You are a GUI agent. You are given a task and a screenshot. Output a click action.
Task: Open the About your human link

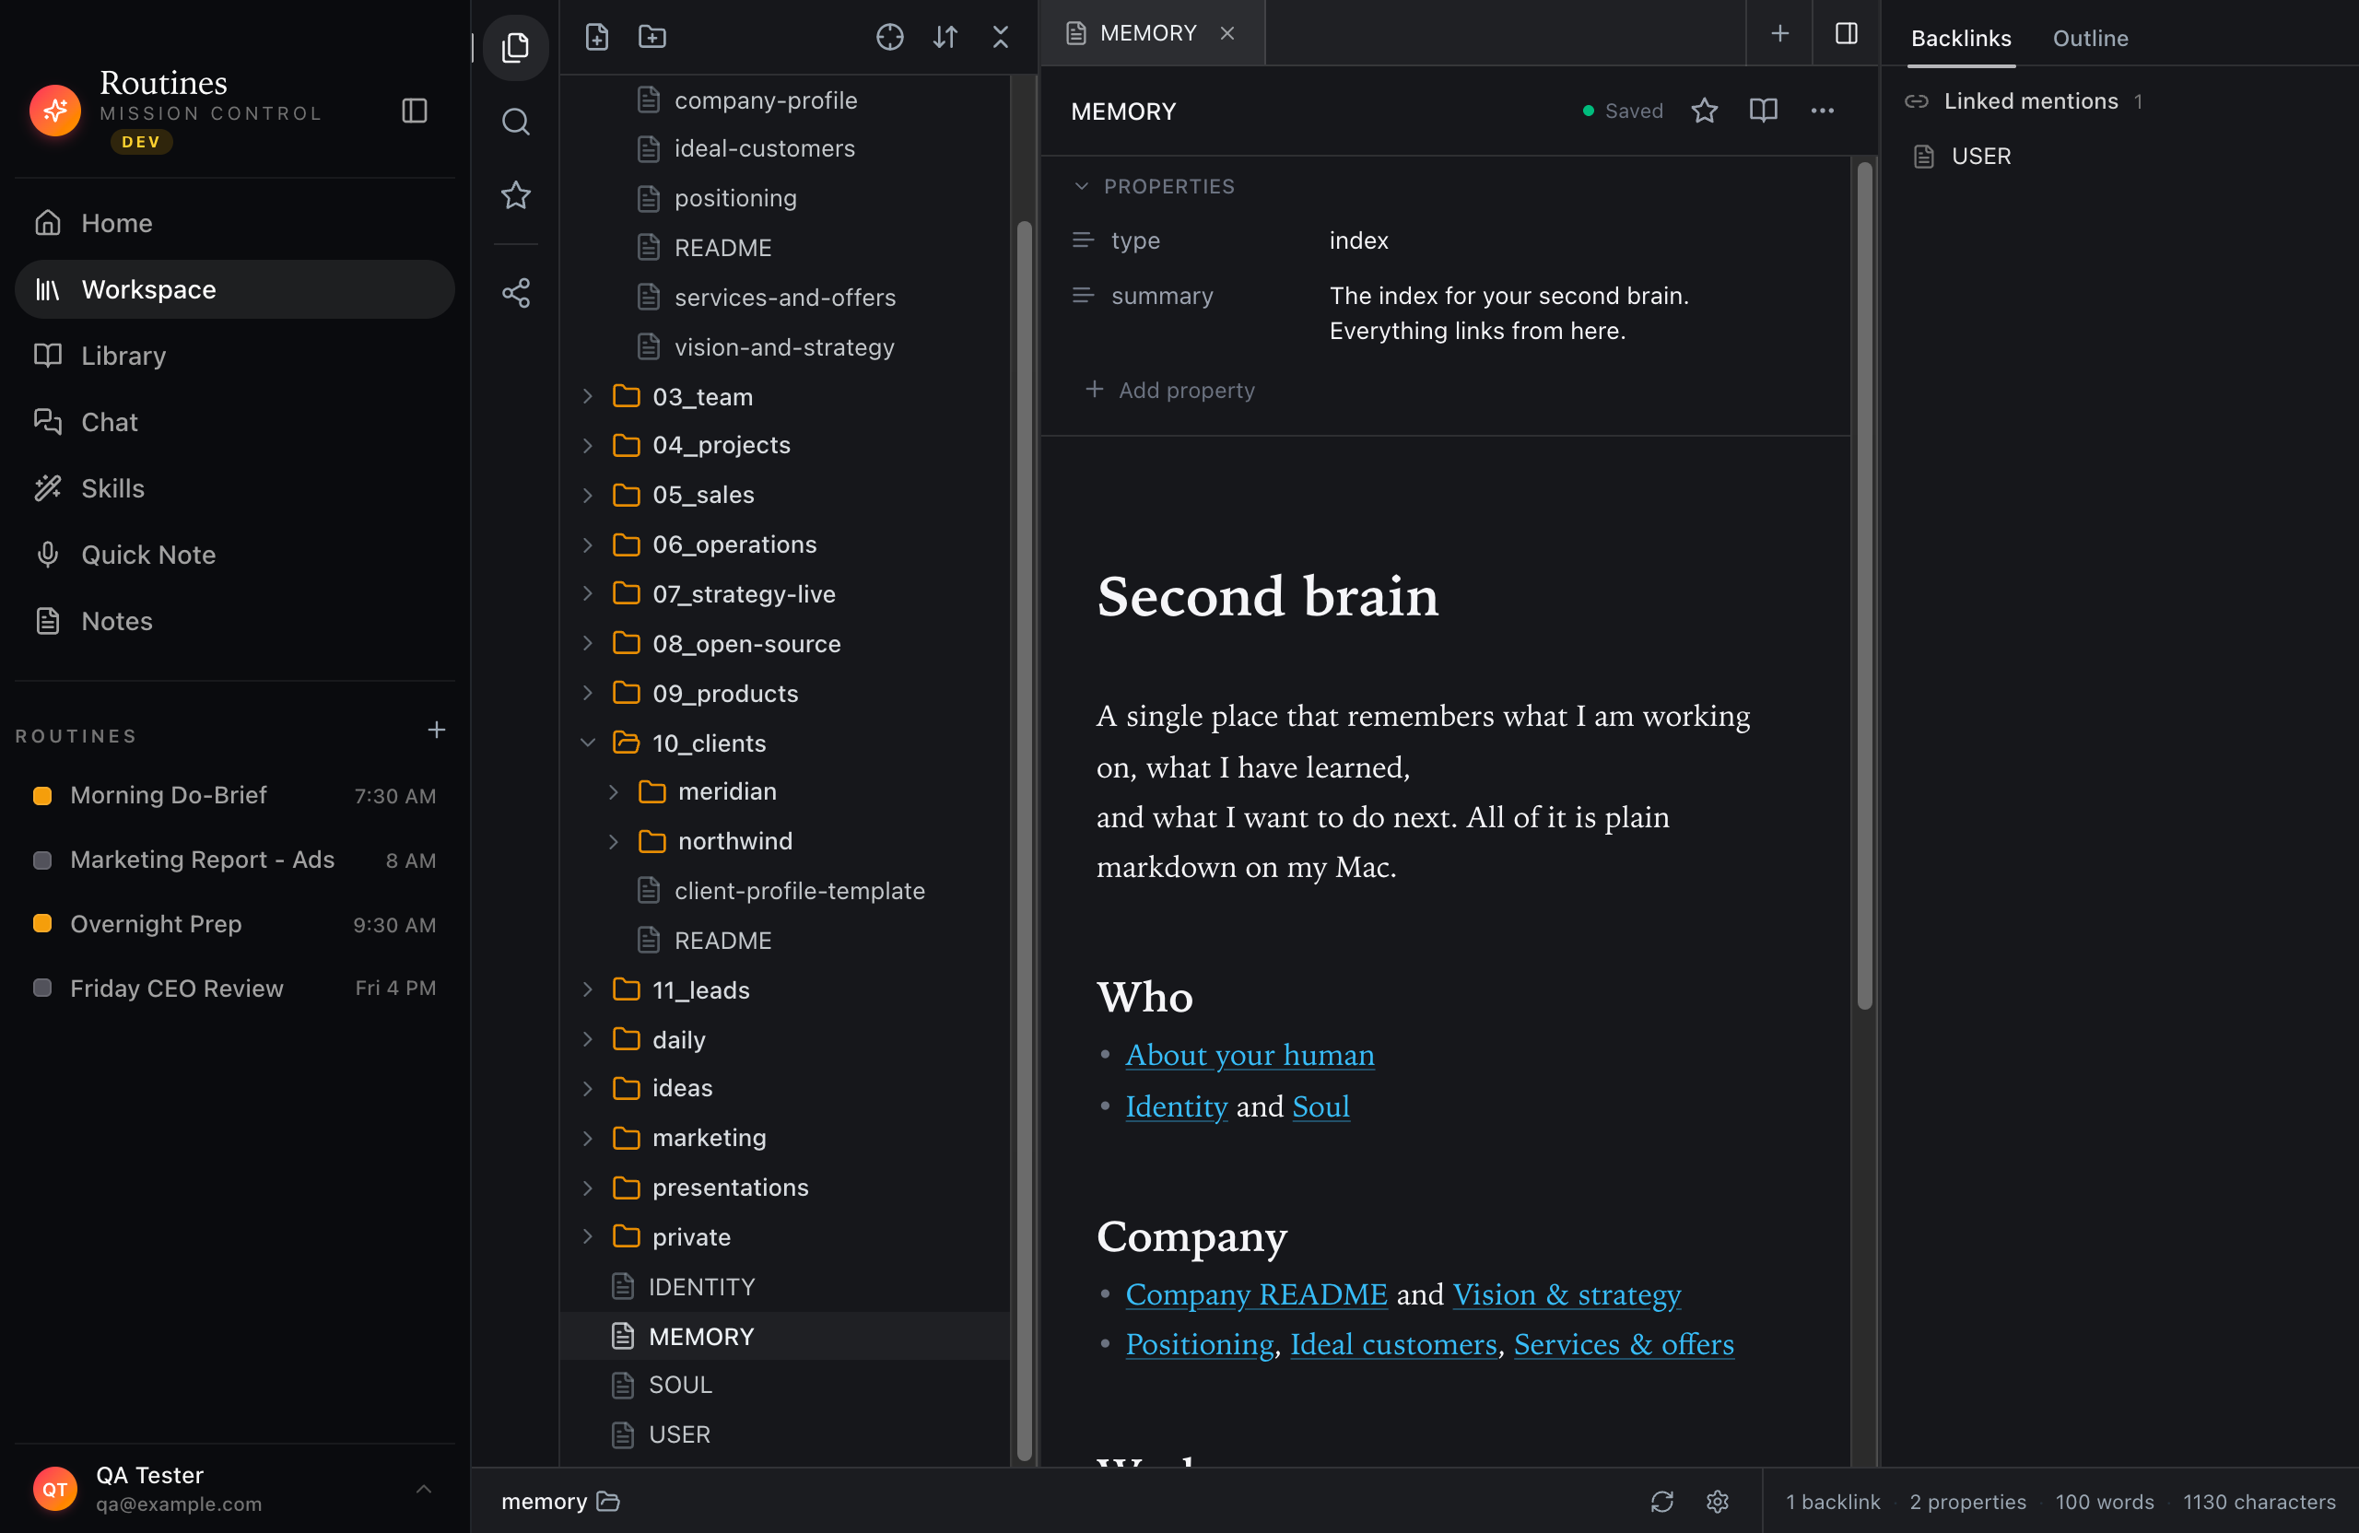click(1250, 1056)
